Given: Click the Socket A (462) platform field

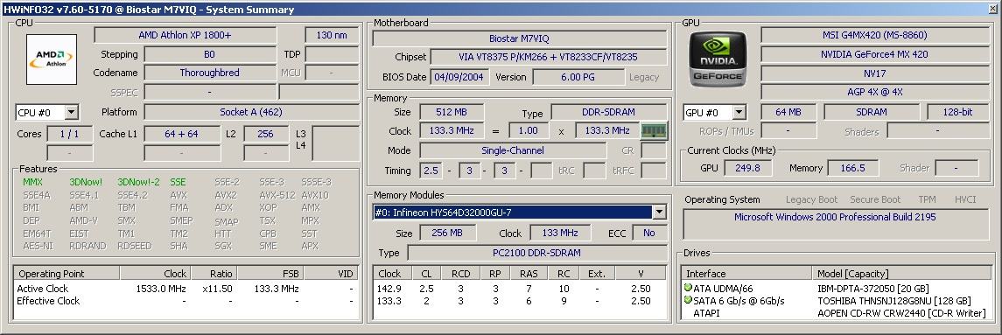Looking at the screenshot, I should click(x=251, y=112).
